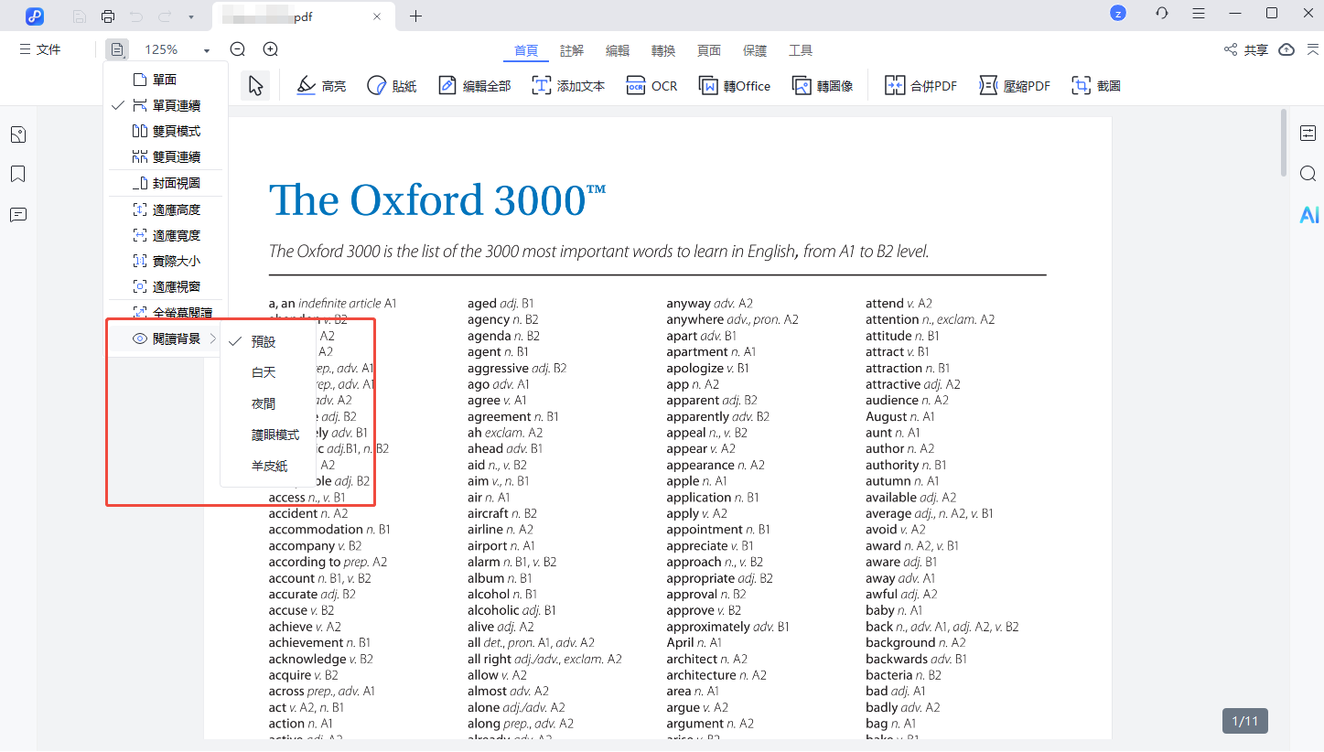Click the 共享 share button
Screen dimensions: 1324x752
click(x=1246, y=49)
